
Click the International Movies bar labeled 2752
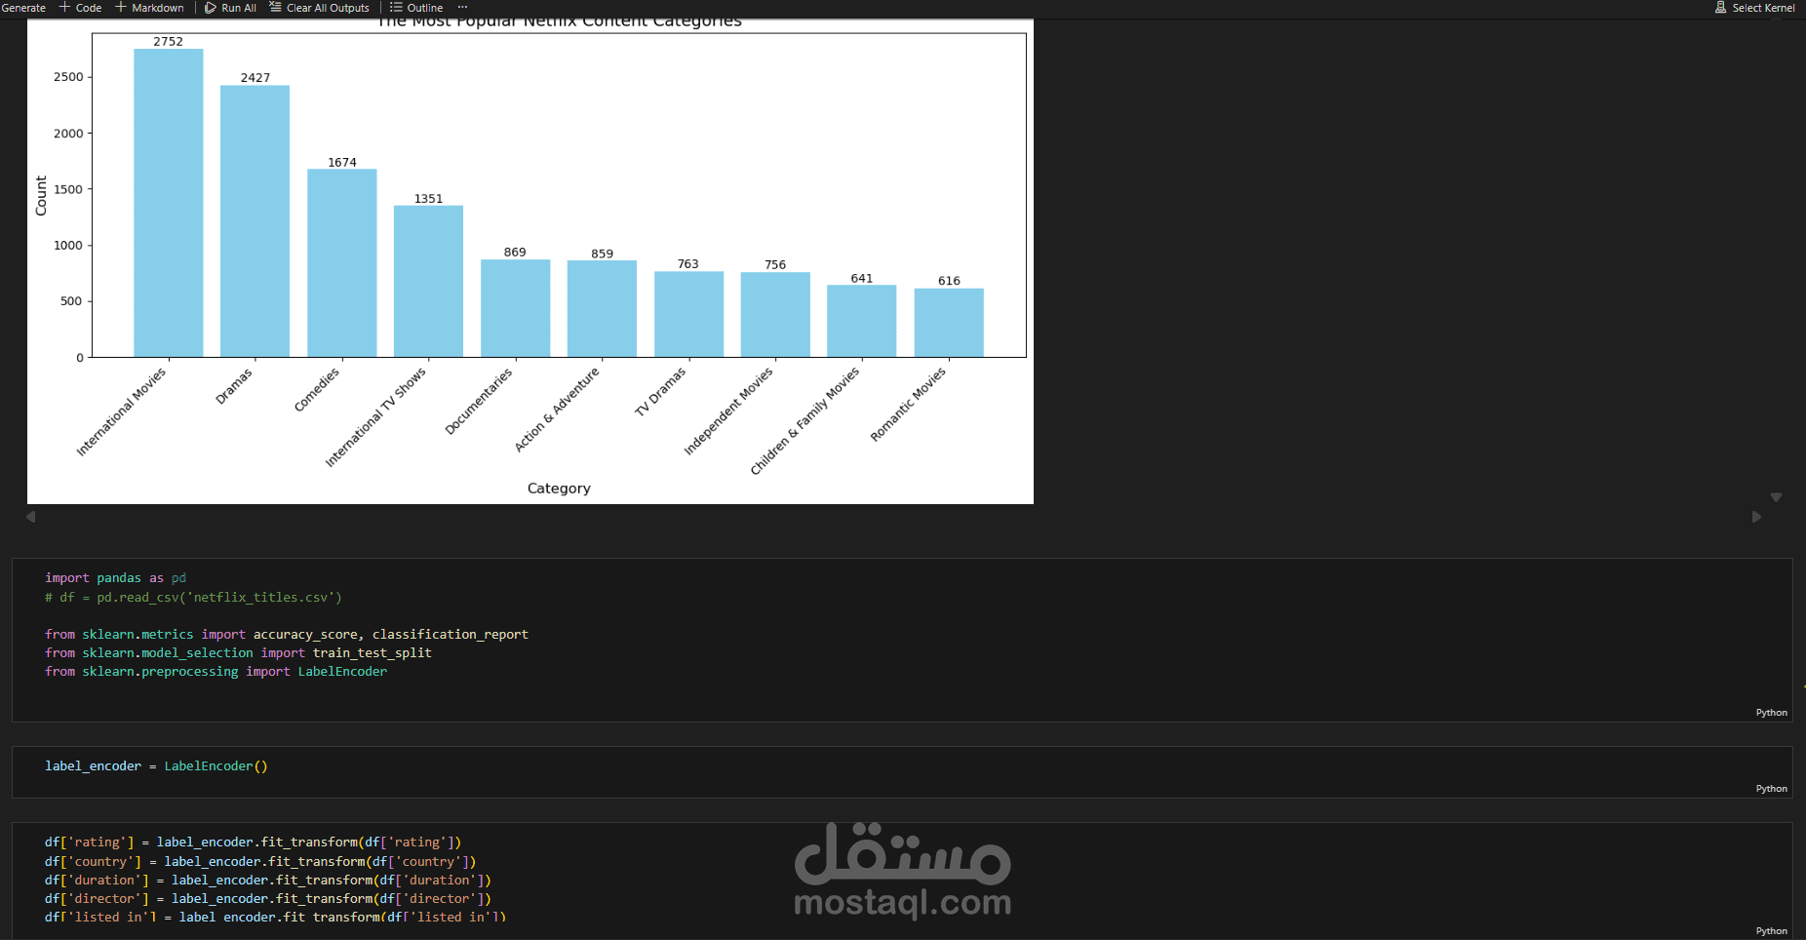tap(169, 203)
